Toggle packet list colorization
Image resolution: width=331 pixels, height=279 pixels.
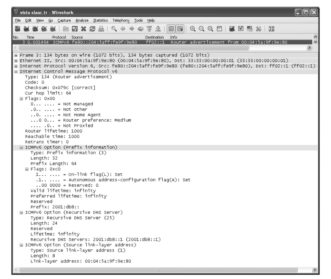pos(171,29)
